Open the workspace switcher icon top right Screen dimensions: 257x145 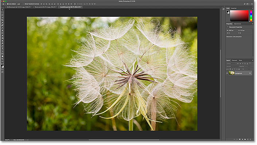click(248, 4)
